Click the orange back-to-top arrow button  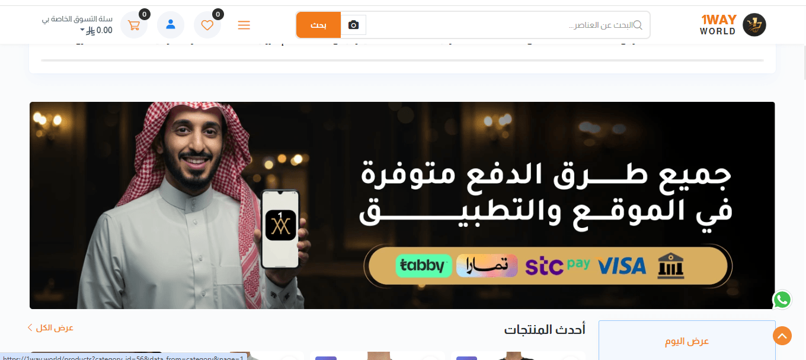click(782, 336)
